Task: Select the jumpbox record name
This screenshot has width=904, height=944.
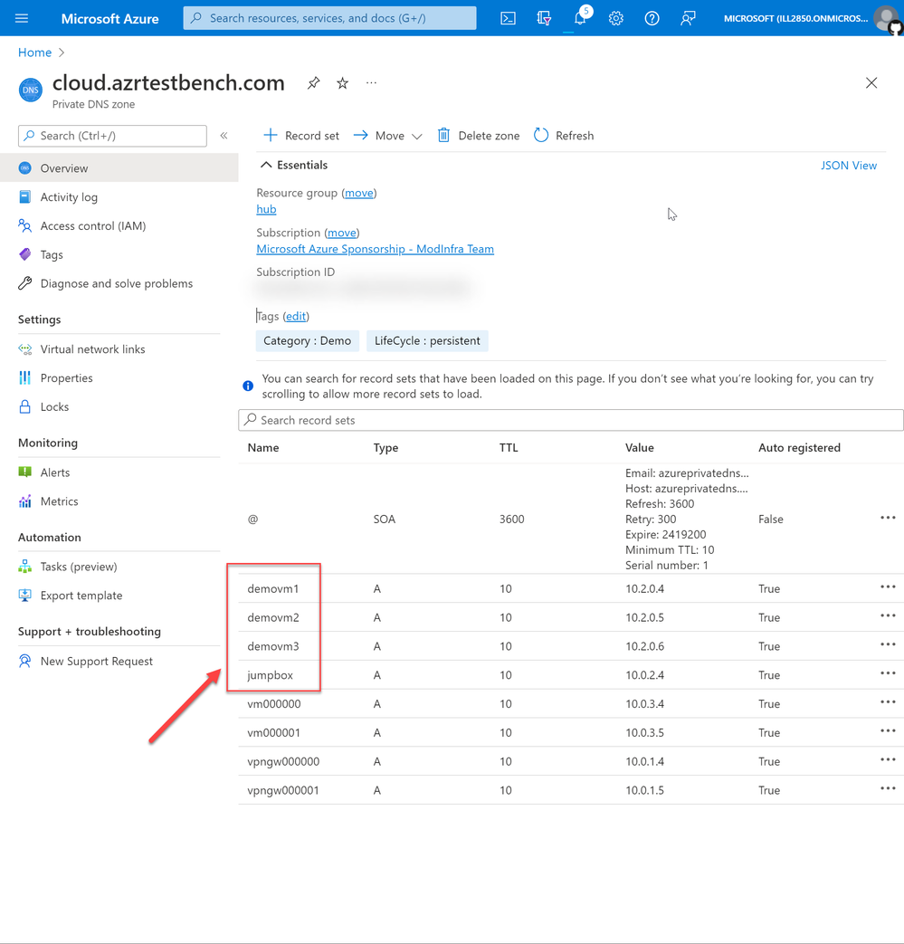Action: click(x=271, y=675)
